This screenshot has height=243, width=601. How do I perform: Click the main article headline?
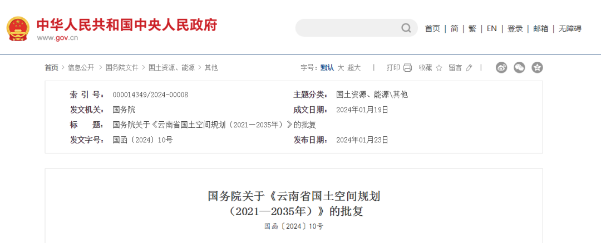click(294, 204)
